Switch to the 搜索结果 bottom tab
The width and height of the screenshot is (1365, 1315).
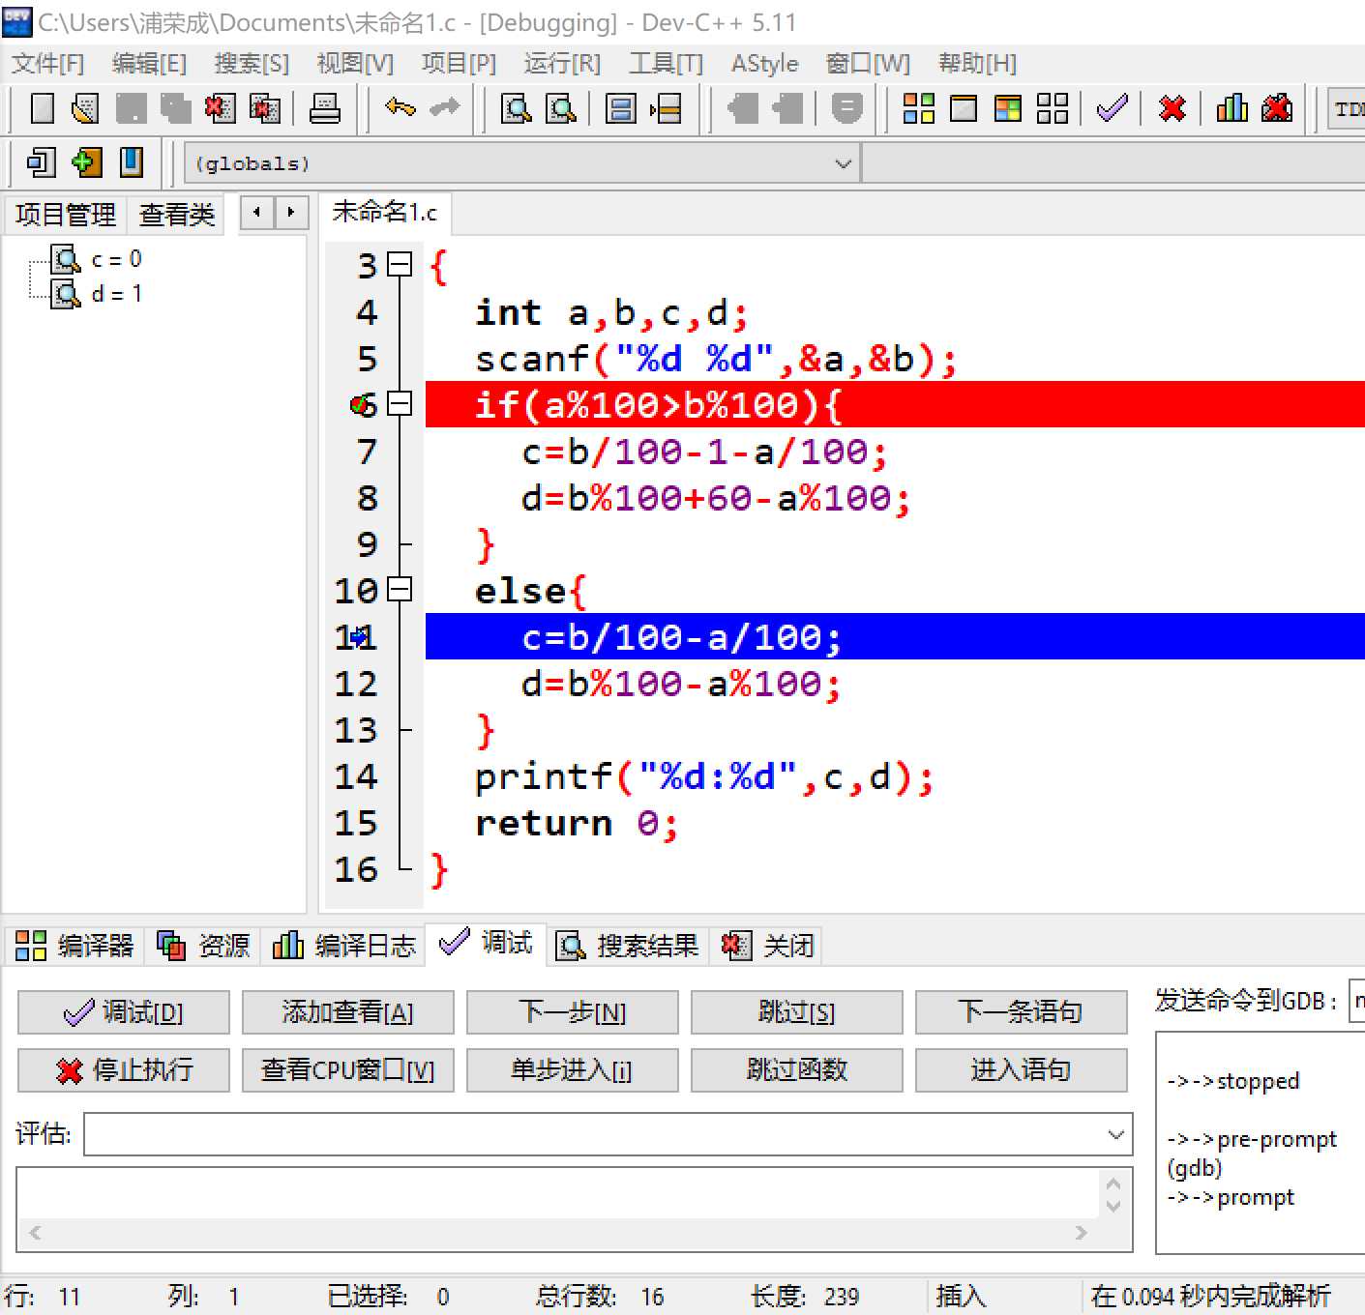pos(627,945)
